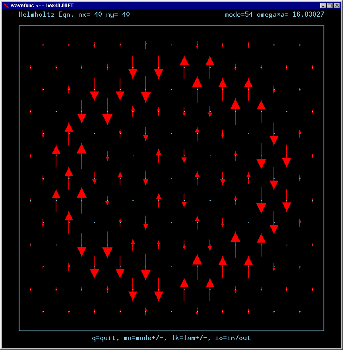Close the wavefunc hex40.80FT window
343x350 pixels.
tap(337, 5)
